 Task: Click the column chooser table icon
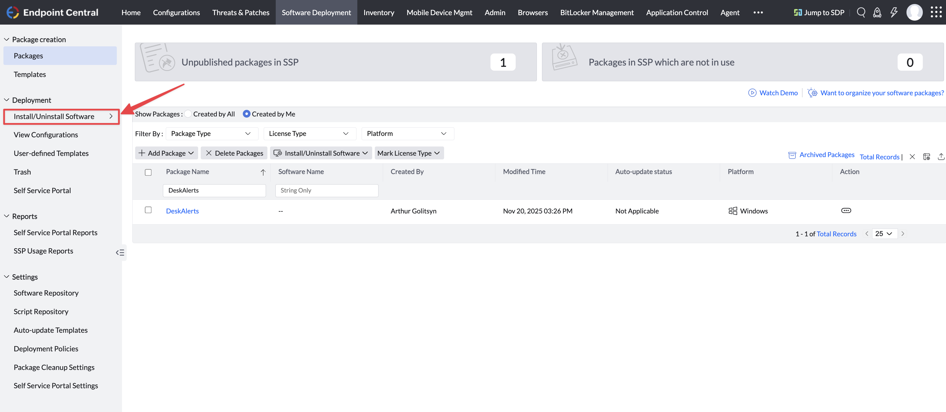[927, 157]
